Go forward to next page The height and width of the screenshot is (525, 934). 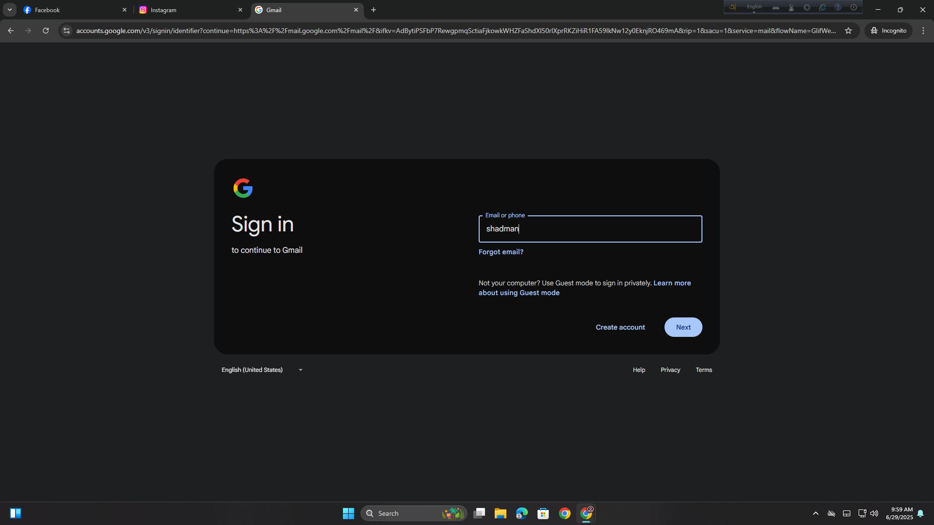[28, 31]
